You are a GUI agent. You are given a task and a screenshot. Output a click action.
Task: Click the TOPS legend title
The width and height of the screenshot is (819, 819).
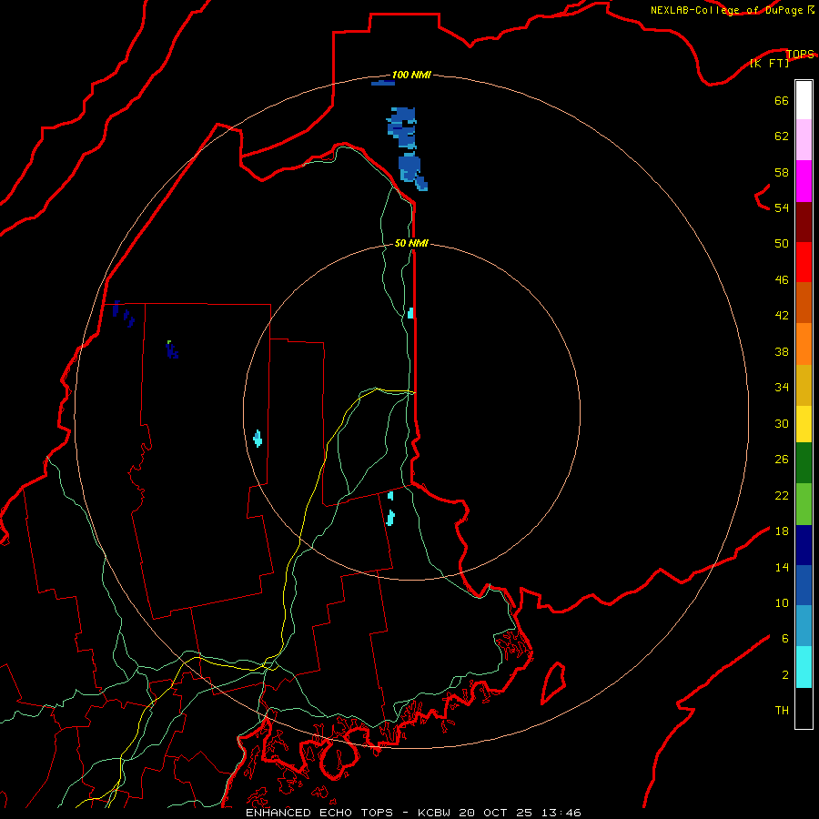pos(800,54)
